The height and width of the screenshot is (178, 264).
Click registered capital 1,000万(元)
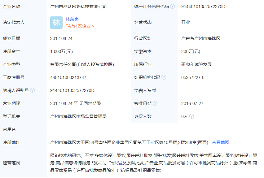pos(61,51)
